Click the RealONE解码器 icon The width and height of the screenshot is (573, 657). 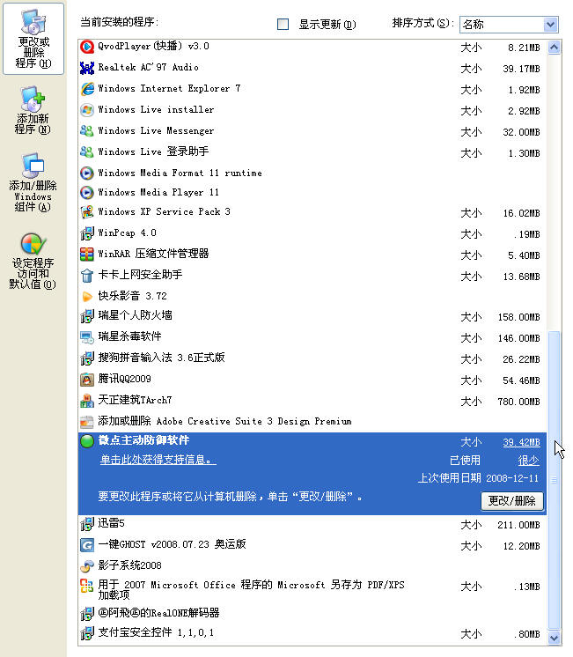point(87,614)
